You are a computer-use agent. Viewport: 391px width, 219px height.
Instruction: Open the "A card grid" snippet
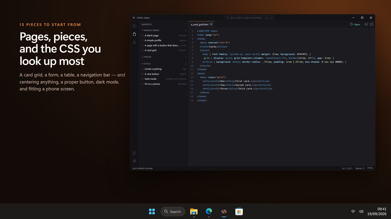(x=164, y=50)
